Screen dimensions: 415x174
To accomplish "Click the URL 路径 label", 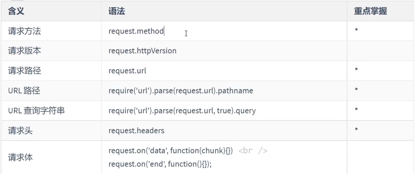I will click(24, 90).
